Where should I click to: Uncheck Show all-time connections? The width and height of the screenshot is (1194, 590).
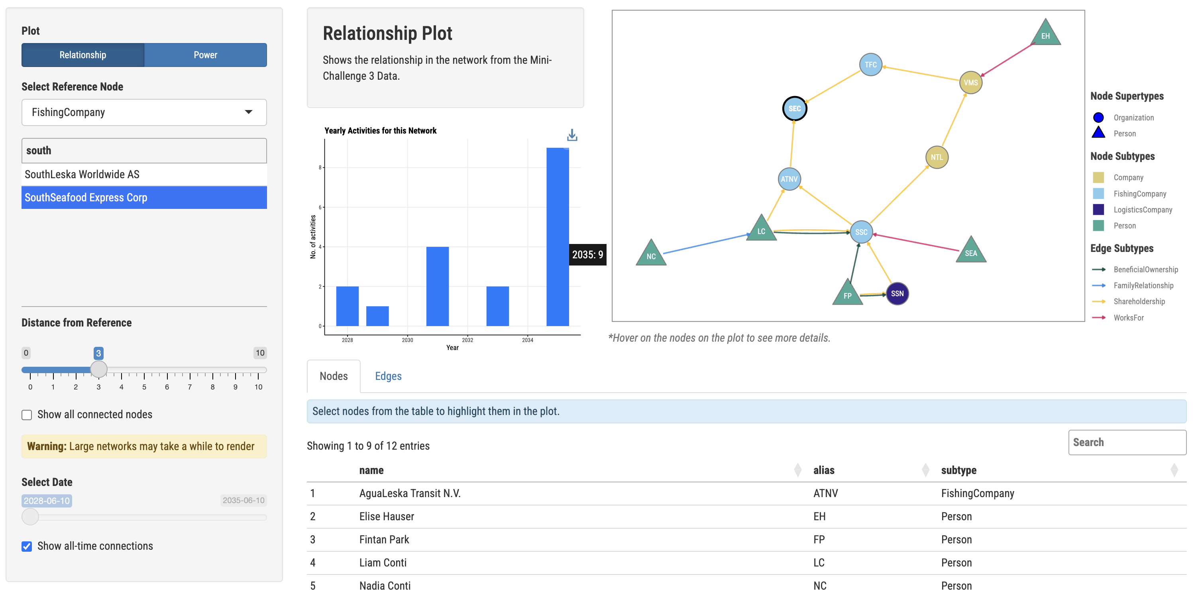tap(27, 547)
